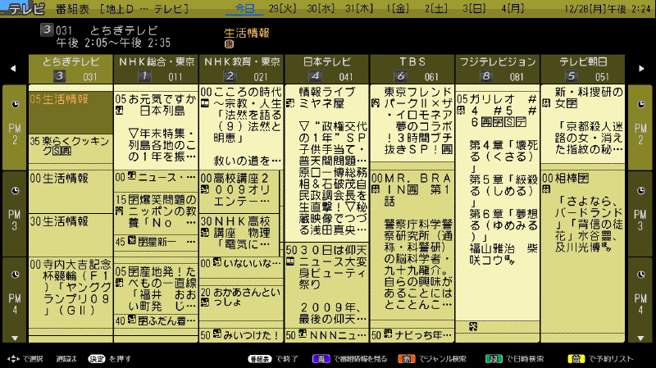Switch to the 29[火] date tab

tap(283, 7)
